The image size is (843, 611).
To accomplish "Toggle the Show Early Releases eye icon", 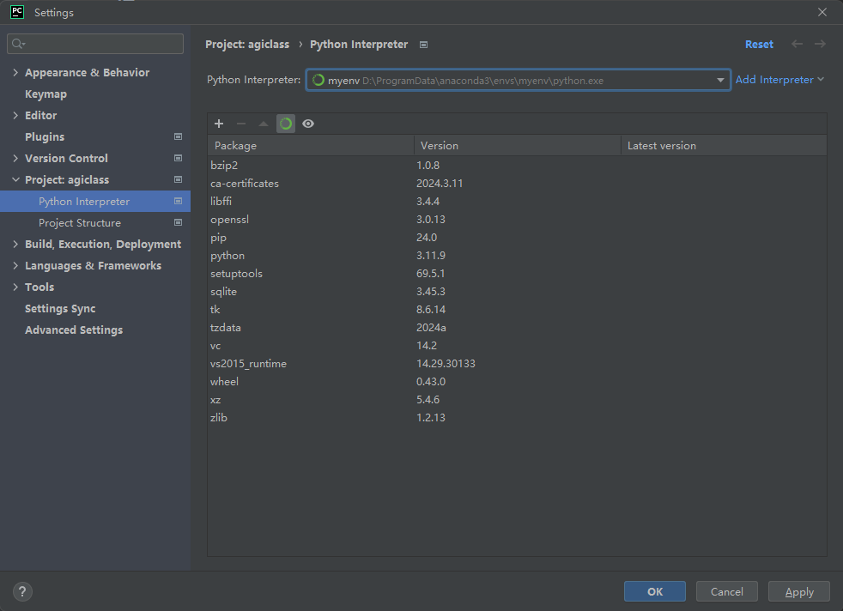I will [308, 124].
